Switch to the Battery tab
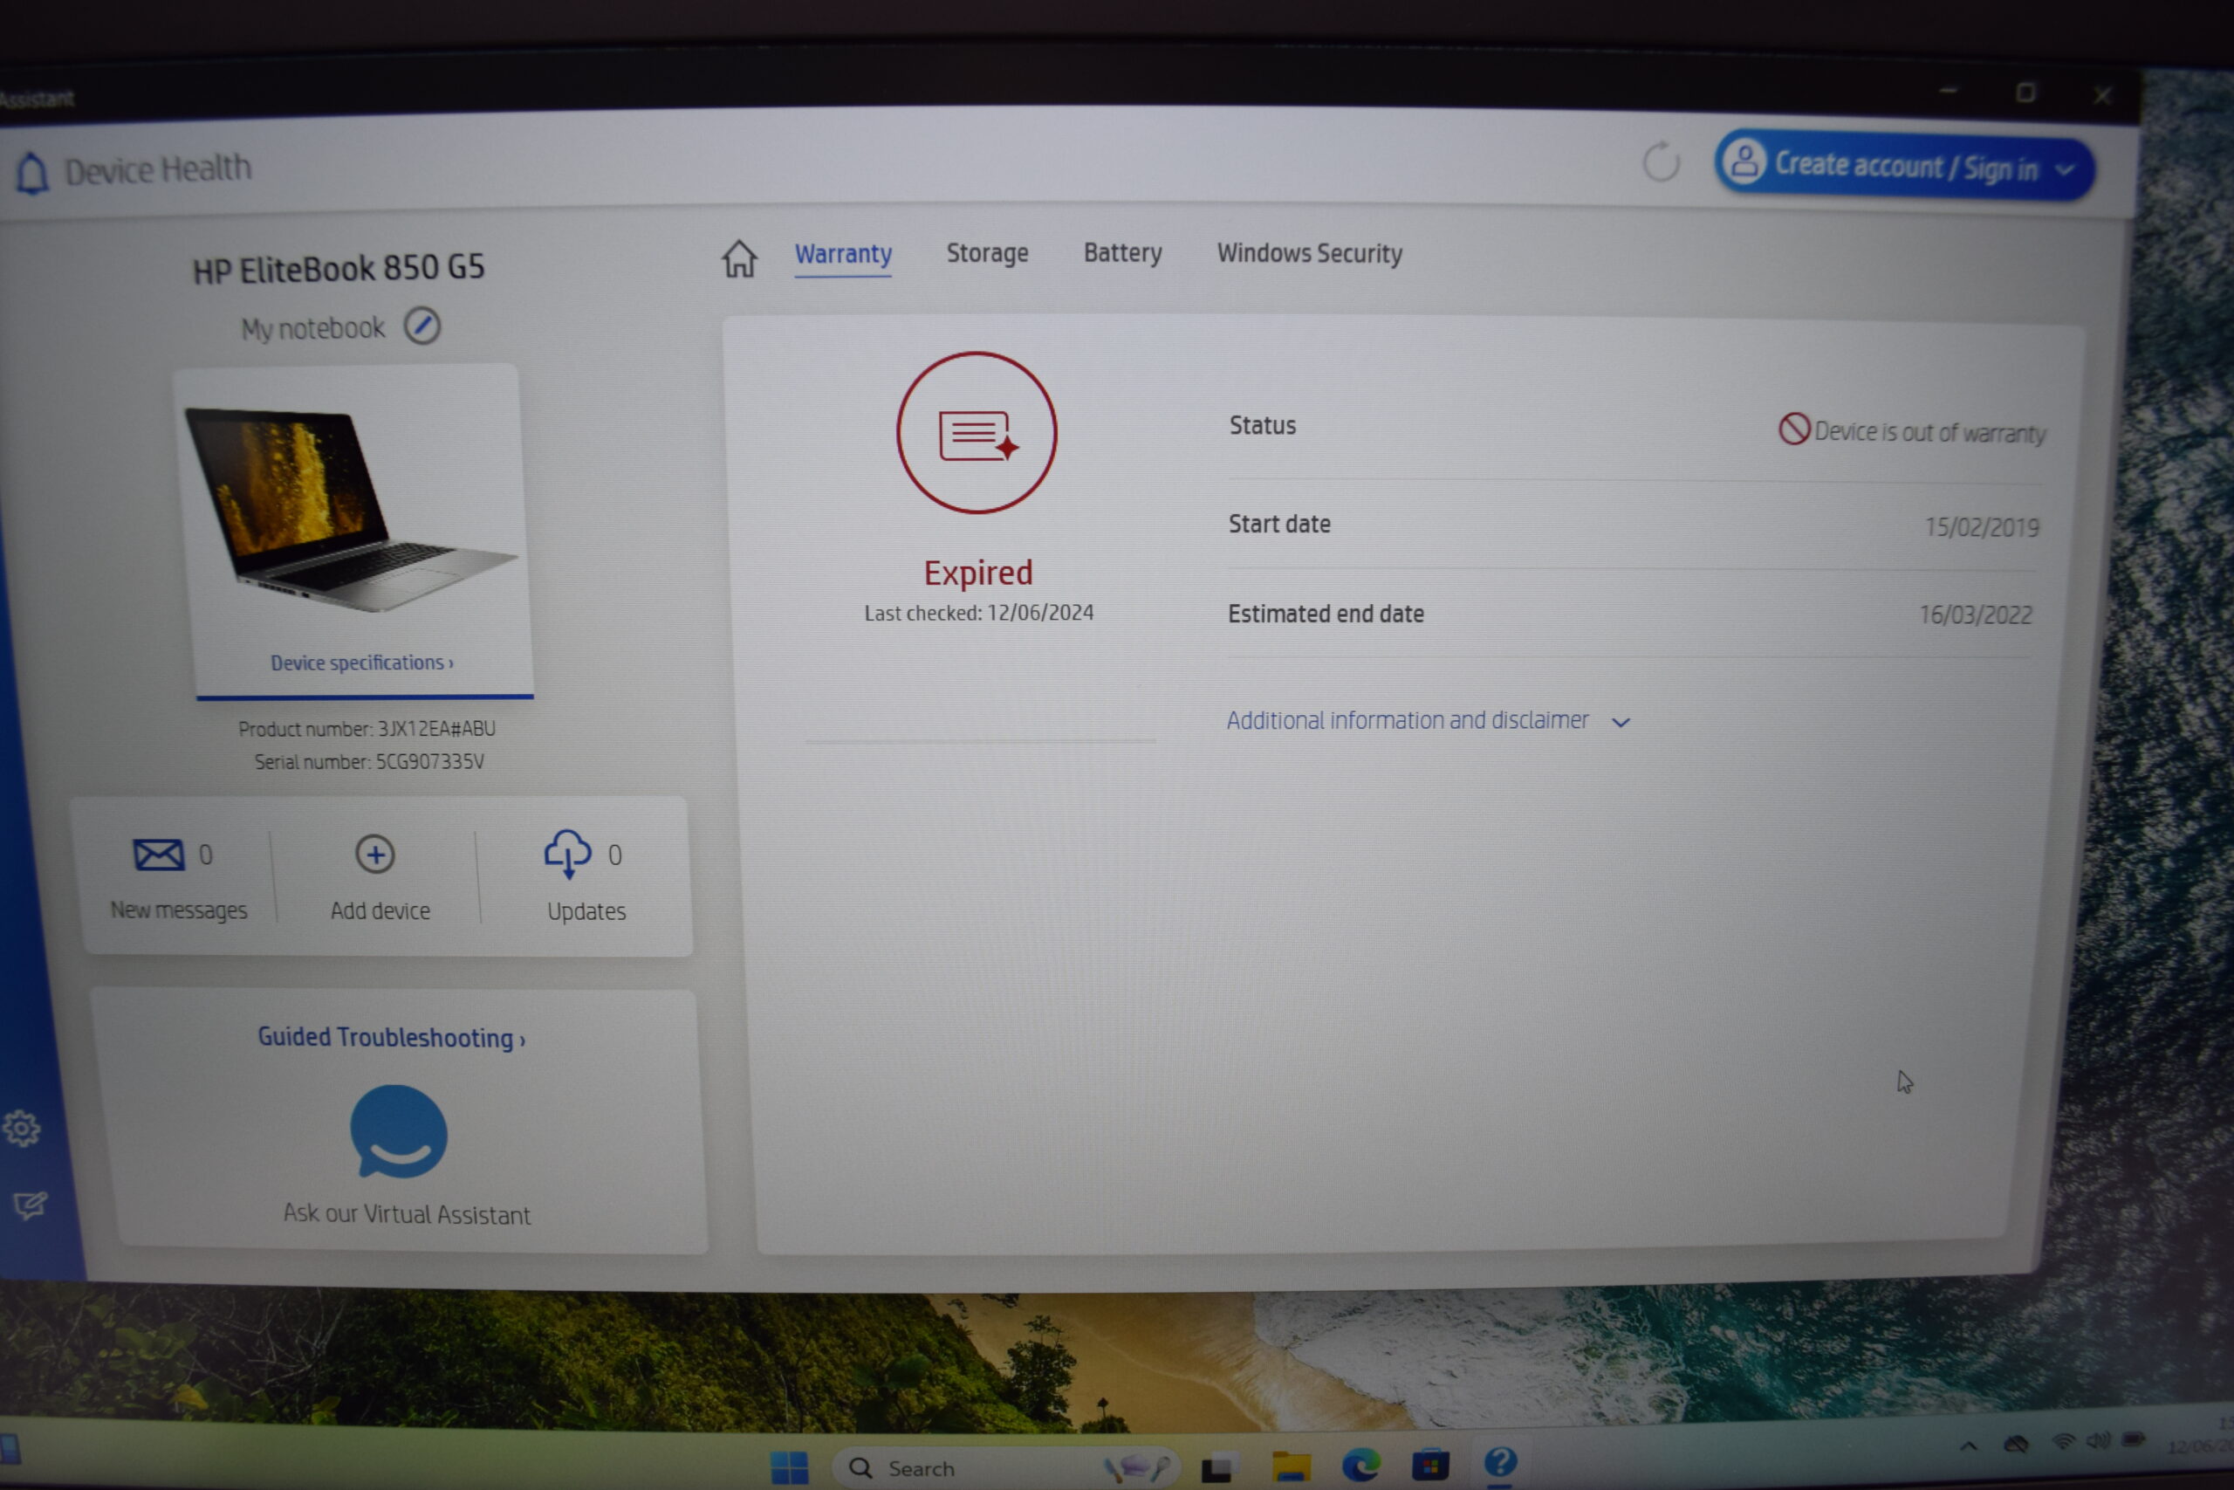The height and width of the screenshot is (1490, 2234). tap(1123, 253)
